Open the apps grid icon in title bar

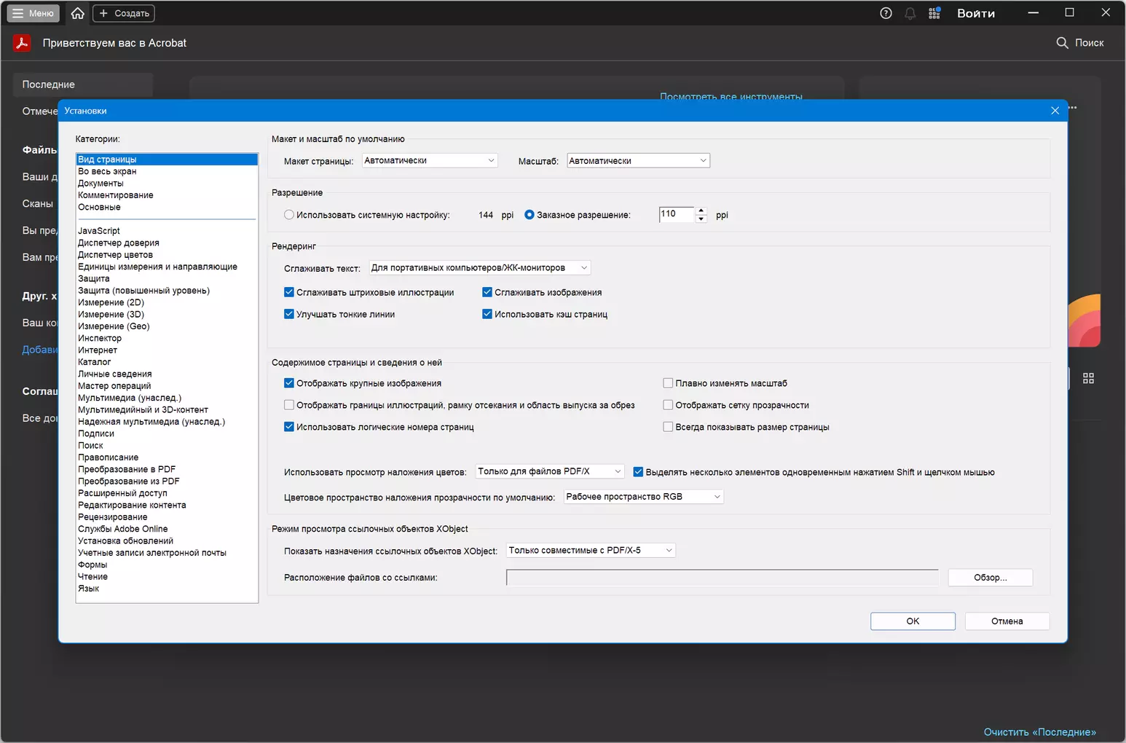point(934,13)
